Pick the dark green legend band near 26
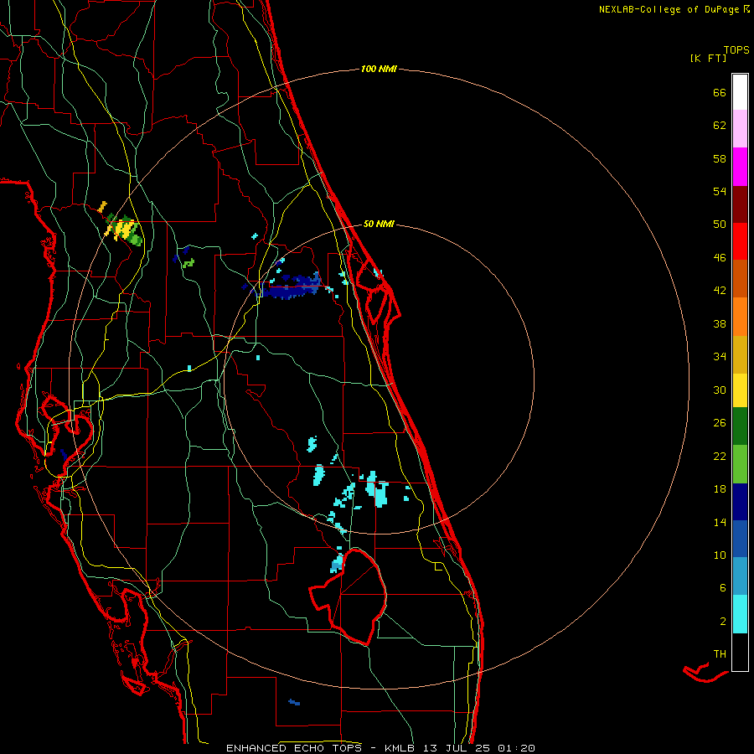Viewport: 754px width, 754px height. [x=740, y=426]
